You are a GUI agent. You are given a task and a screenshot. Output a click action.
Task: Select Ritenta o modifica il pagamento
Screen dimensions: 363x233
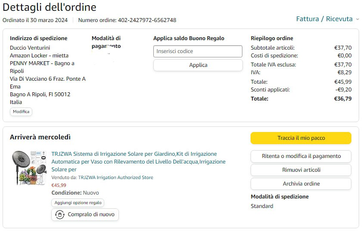click(x=301, y=156)
